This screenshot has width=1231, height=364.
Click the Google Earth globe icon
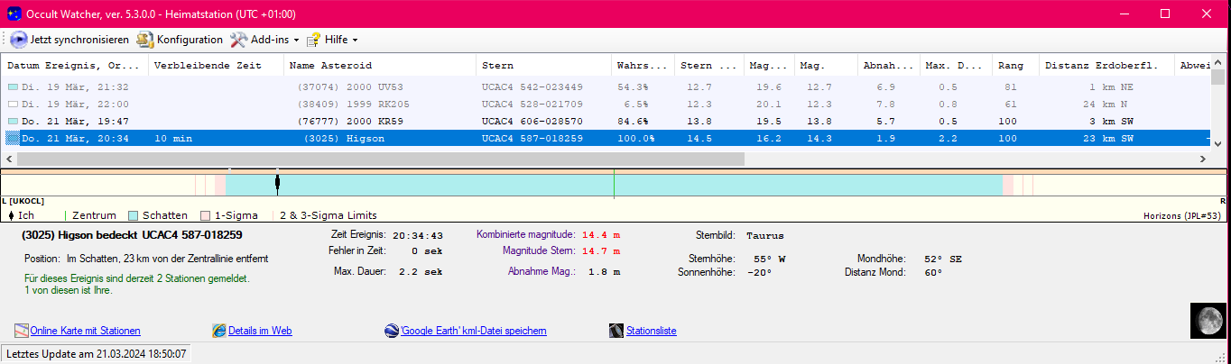pos(392,331)
